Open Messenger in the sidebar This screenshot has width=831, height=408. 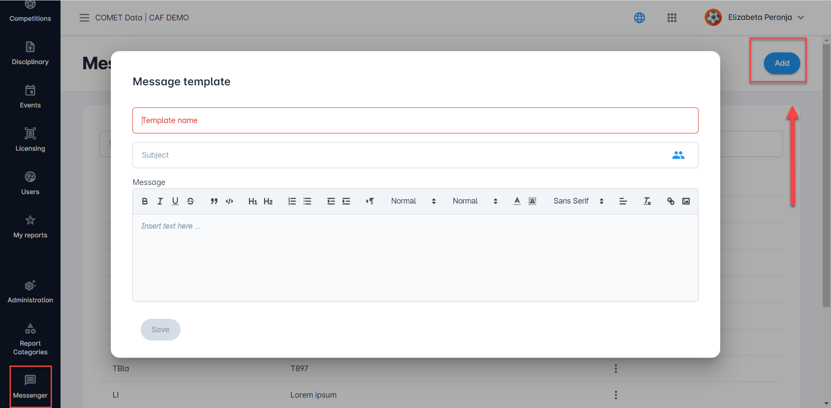[x=30, y=387]
